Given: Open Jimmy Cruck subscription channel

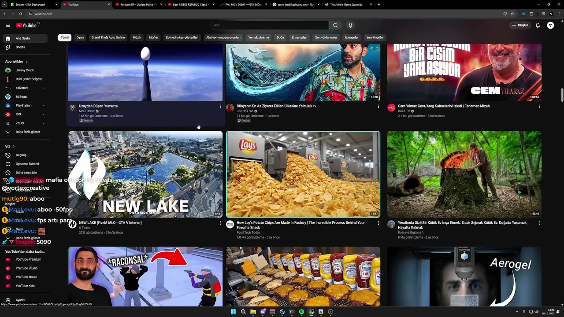Looking at the screenshot, I should point(24,70).
